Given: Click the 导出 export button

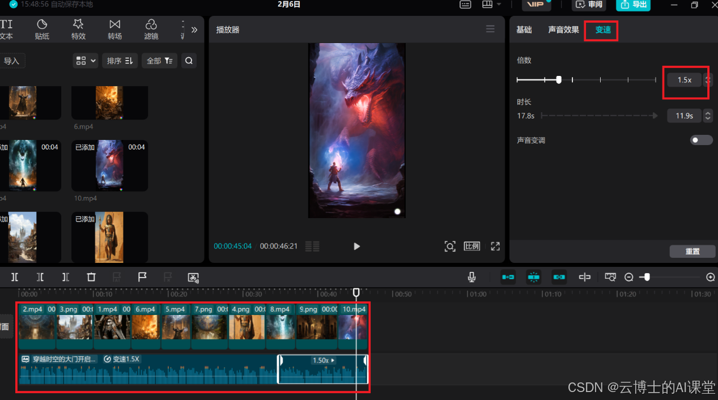Looking at the screenshot, I should pos(634,5).
